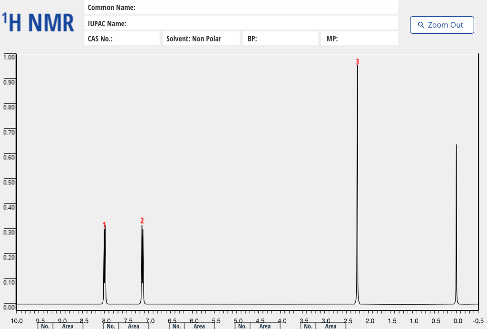Click the Area cell below 3.0 ppm

(331, 326)
